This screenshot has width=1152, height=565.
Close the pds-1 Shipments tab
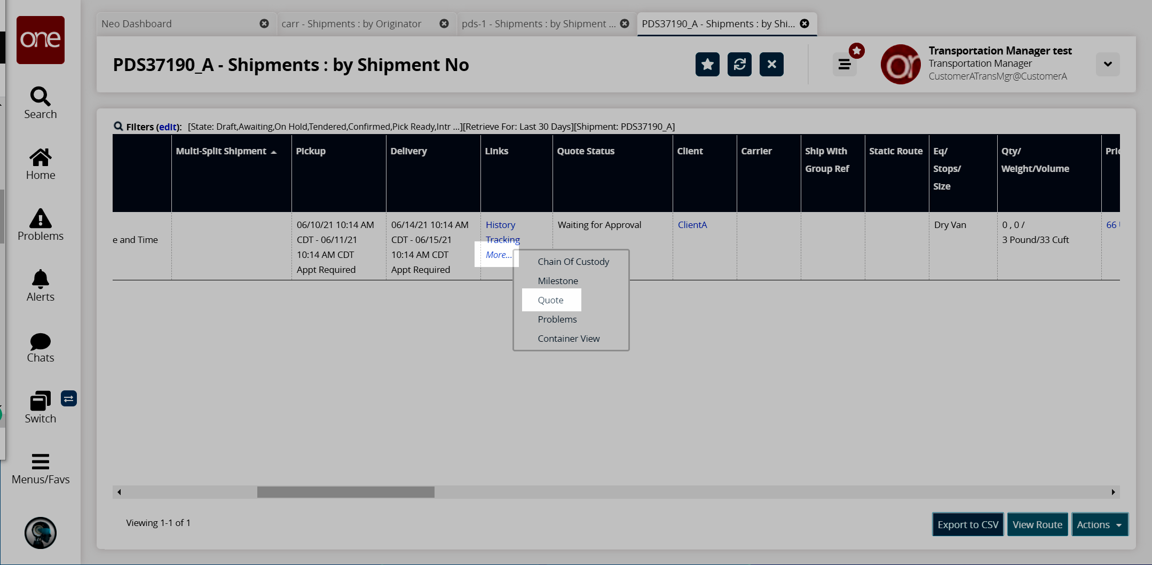pyautogui.click(x=625, y=23)
